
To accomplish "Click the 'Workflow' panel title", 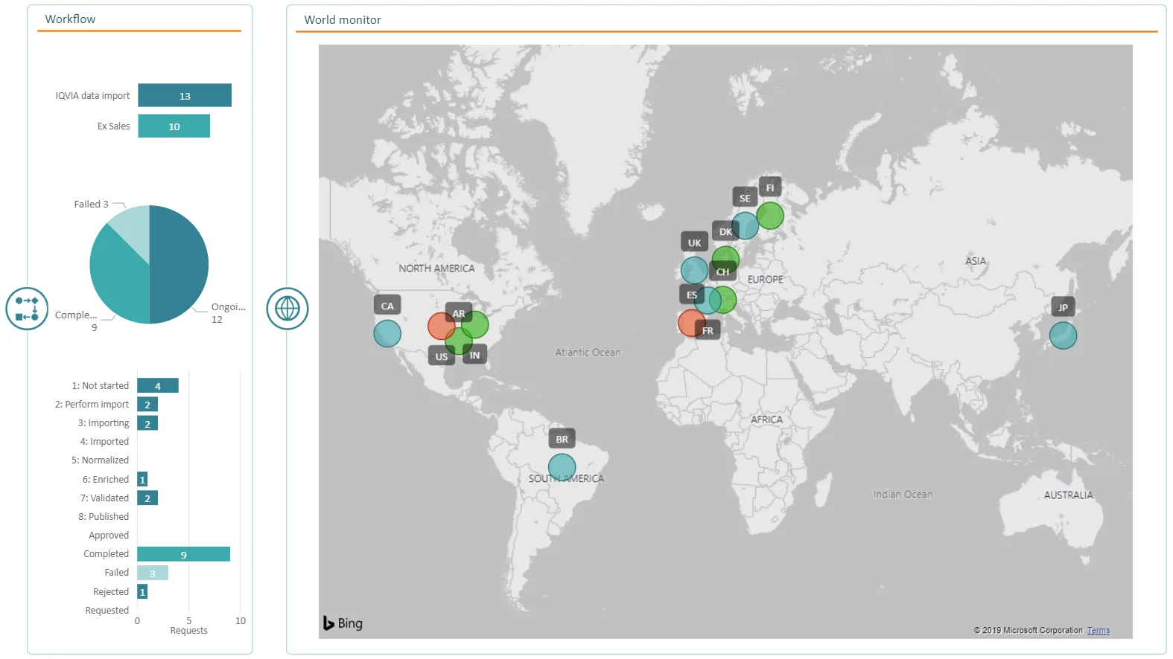I will point(70,19).
